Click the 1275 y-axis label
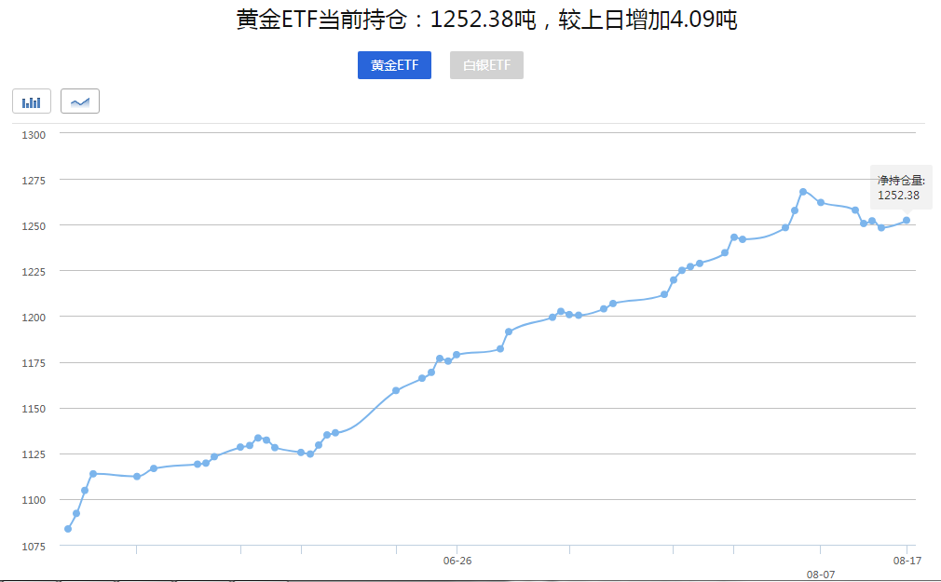This screenshot has height=582, width=941. (x=34, y=181)
